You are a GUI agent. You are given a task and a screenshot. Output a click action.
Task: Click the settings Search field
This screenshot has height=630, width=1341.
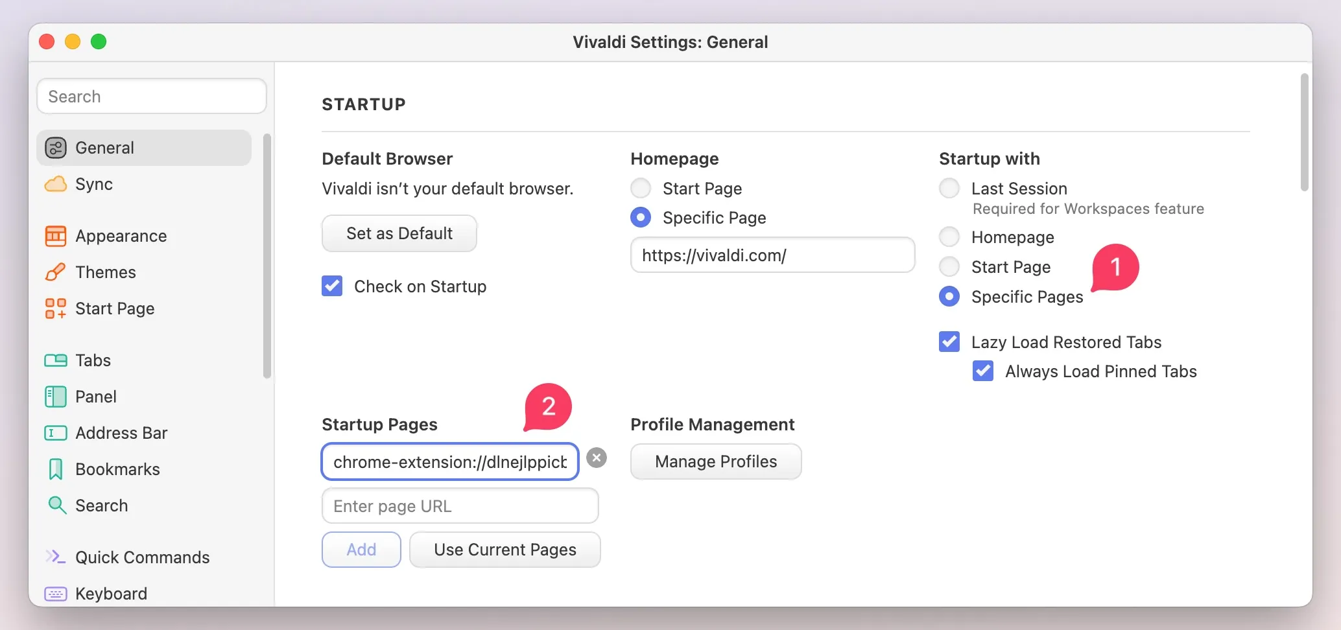click(x=152, y=97)
